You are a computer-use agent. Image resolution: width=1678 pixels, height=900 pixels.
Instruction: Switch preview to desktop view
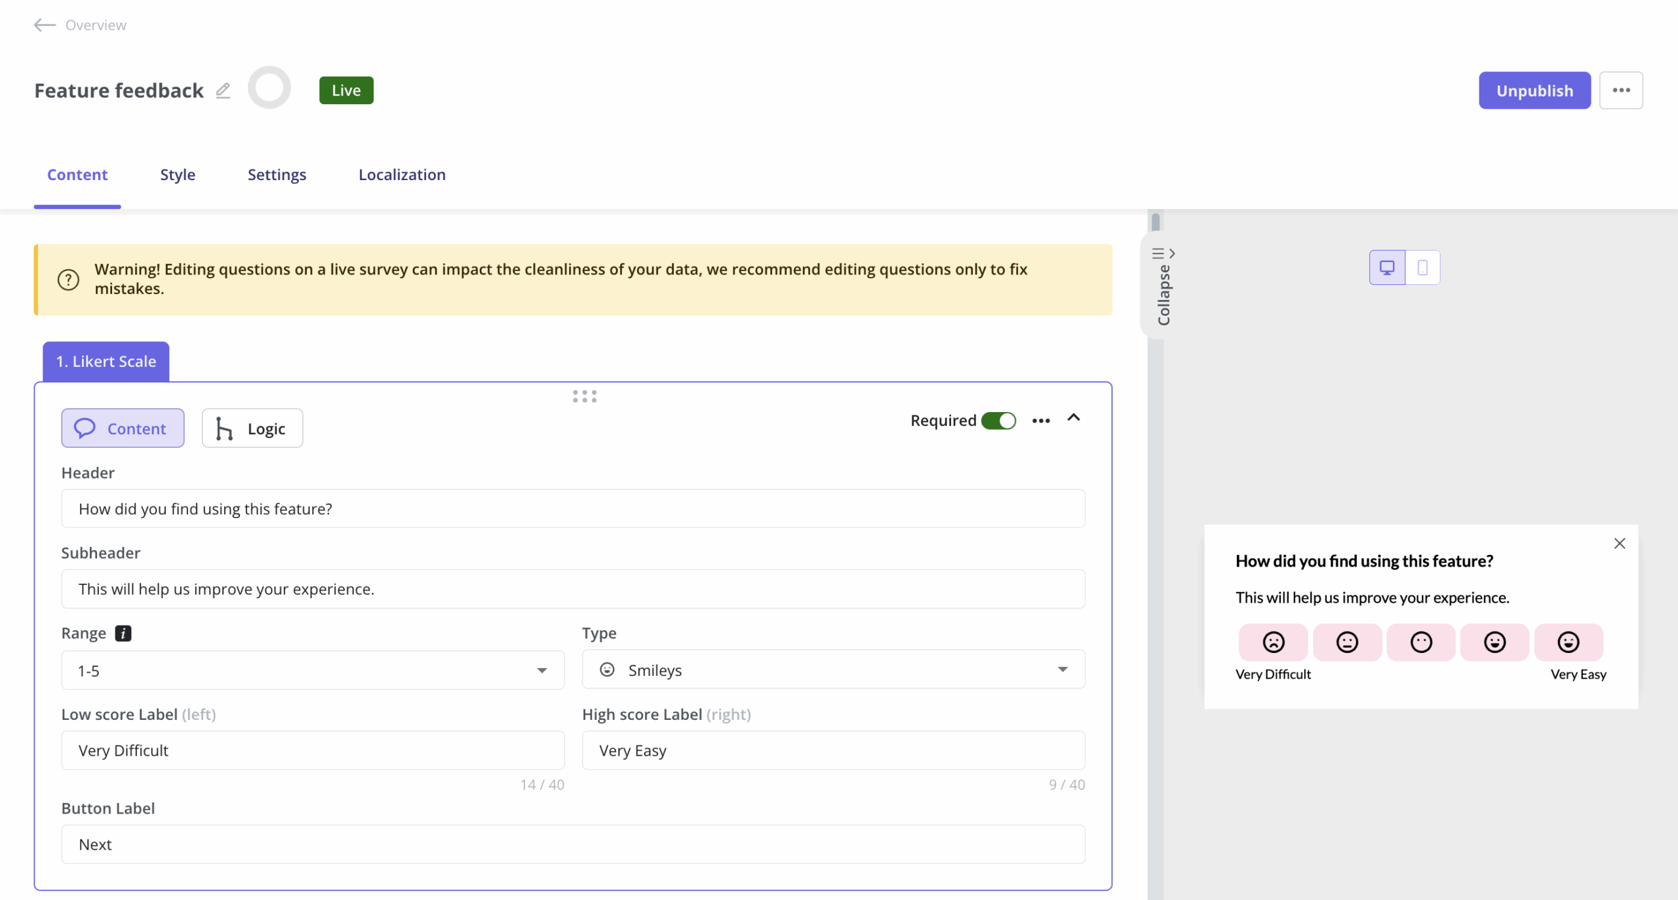1387,267
